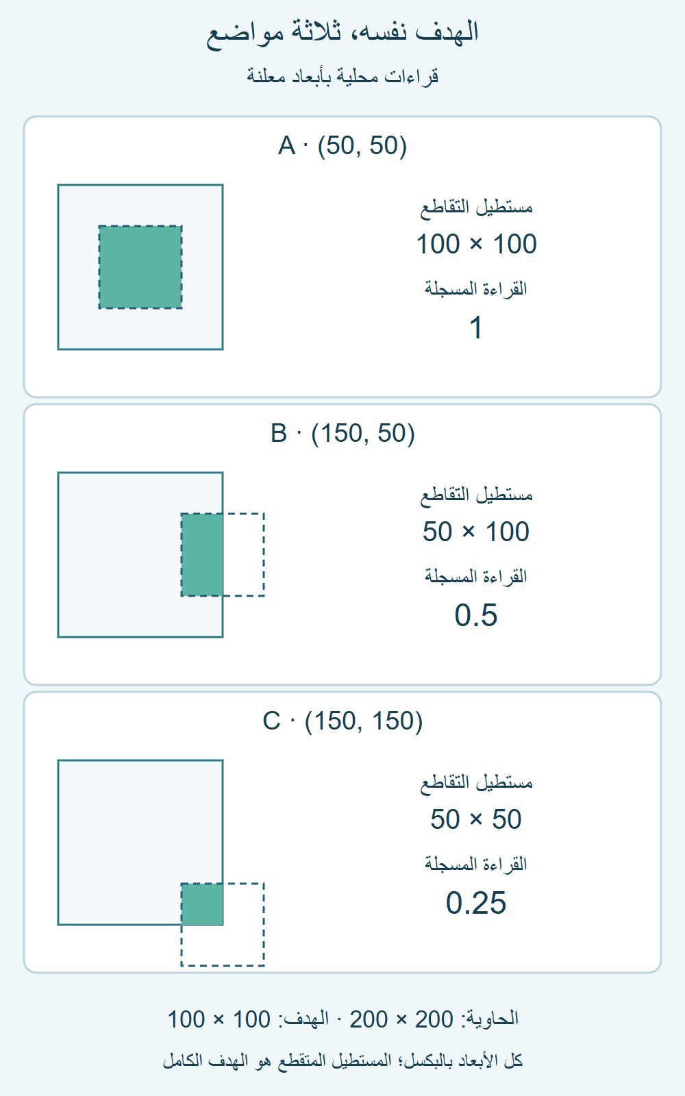Image resolution: width=685 pixels, height=1096 pixels.
Task: Click the recorded reading 0.25
Action: coord(476,904)
